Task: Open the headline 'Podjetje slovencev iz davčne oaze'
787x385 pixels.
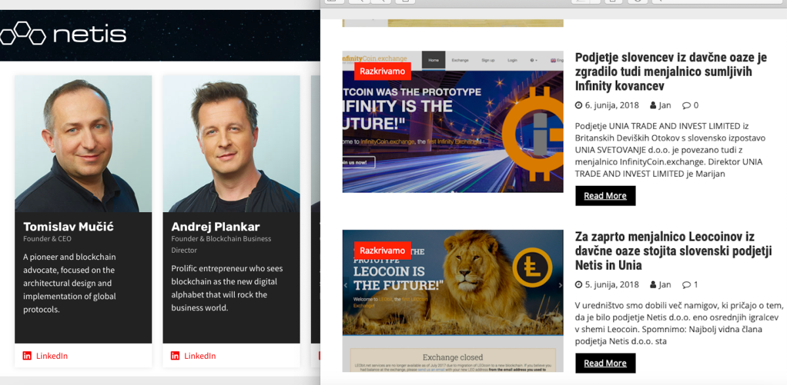Action: coord(671,71)
